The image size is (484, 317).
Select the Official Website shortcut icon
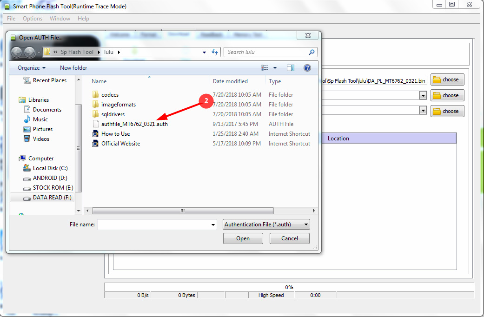point(96,144)
